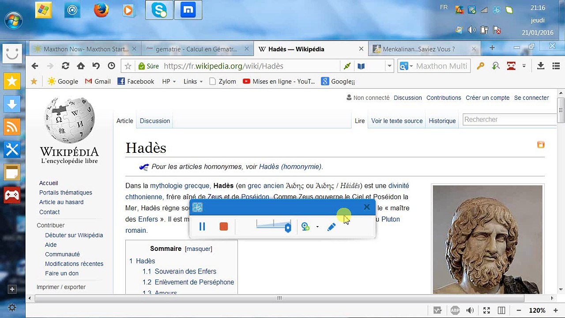Open a new browser tab
Image resolution: width=565 pixels, height=318 pixels.
[x=492, y=48]
